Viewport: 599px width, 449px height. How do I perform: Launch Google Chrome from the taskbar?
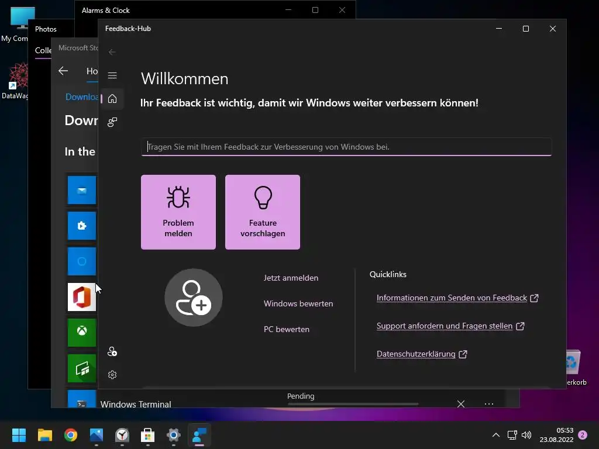coord(71,435)
